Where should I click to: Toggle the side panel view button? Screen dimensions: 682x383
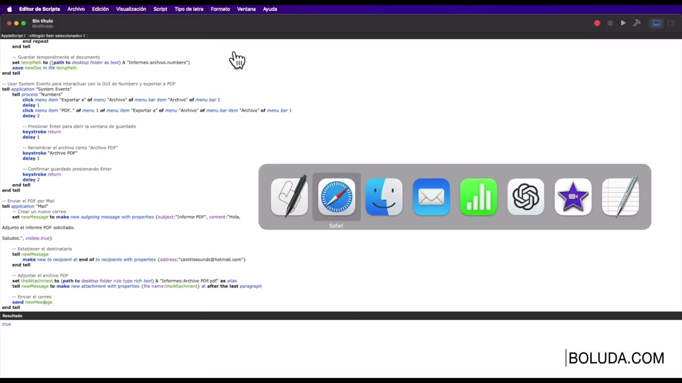pos(671,23)
